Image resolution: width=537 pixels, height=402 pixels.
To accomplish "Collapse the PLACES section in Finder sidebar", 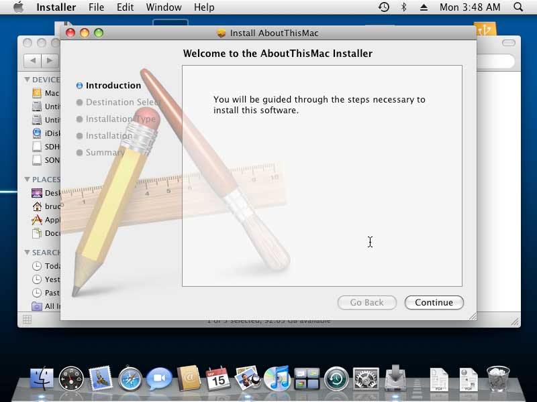I will (x=27, y=179).
